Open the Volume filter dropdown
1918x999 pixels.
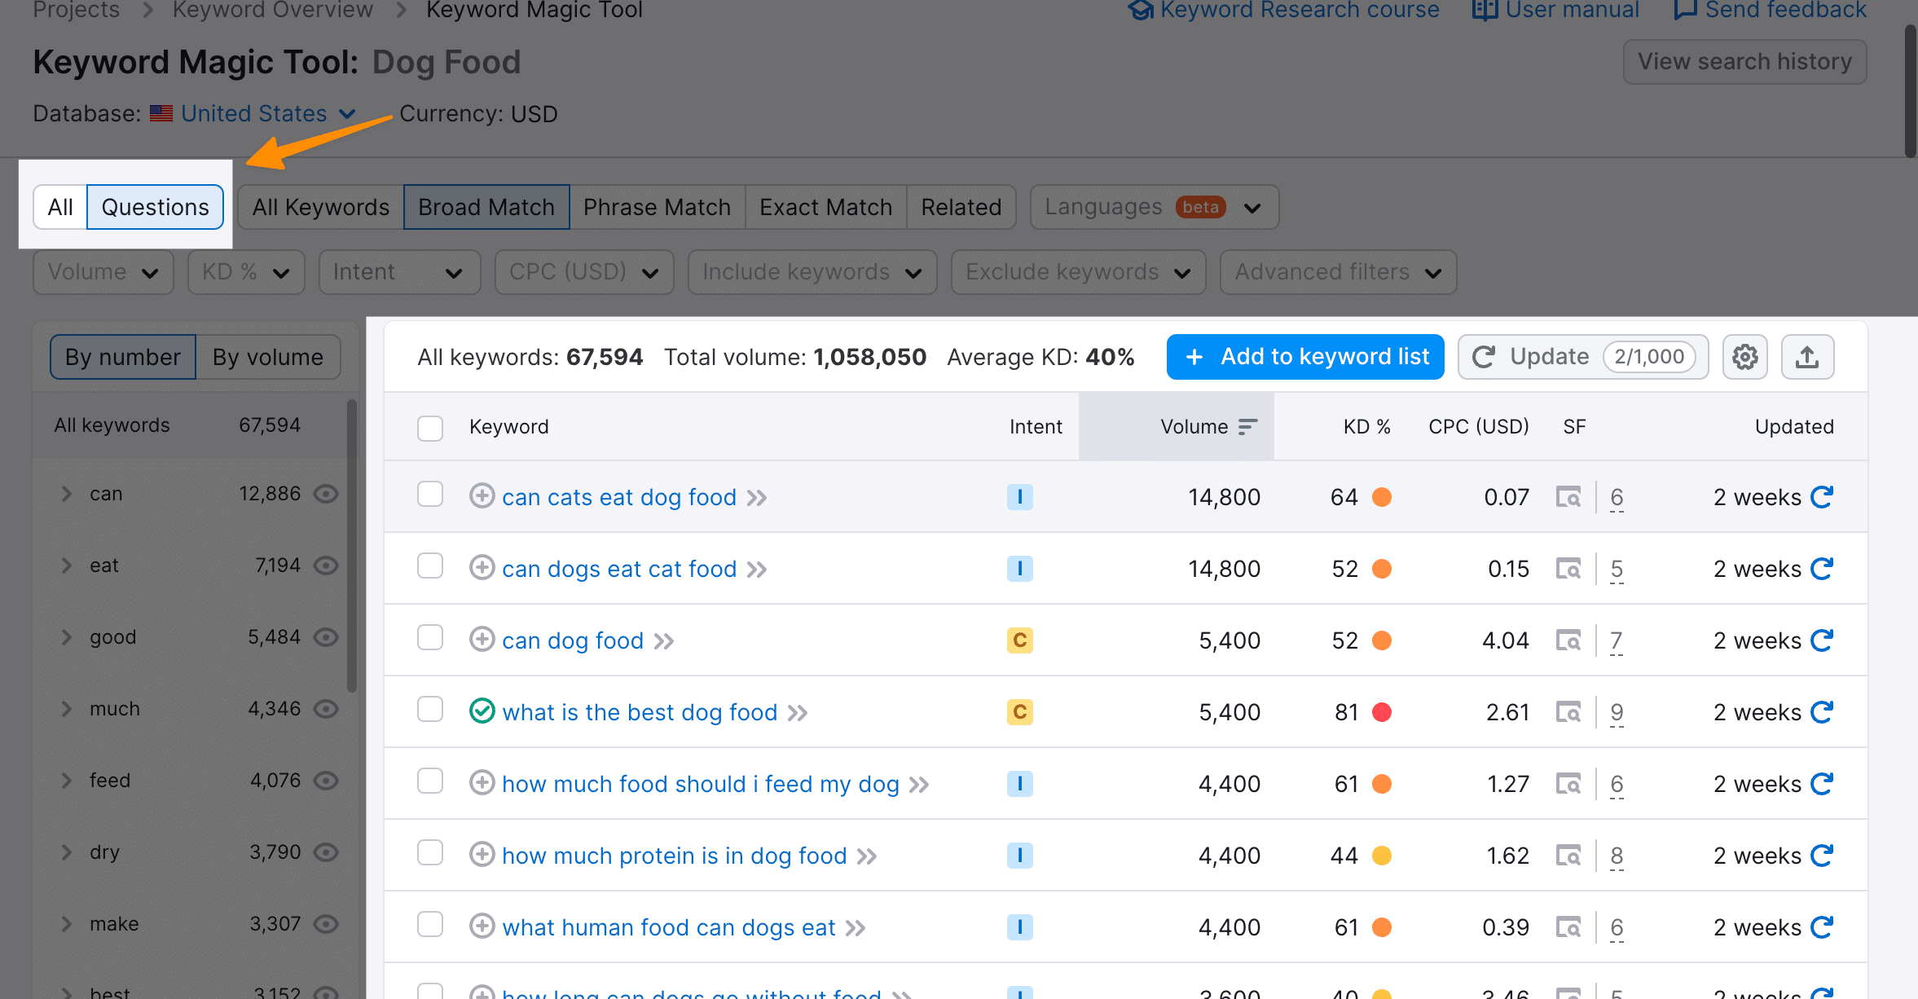click(x=102, y=271)
